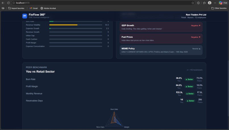Click peers Receivables value 28d
This screenshot has height=130, width=229.
[x=200, y=100]
